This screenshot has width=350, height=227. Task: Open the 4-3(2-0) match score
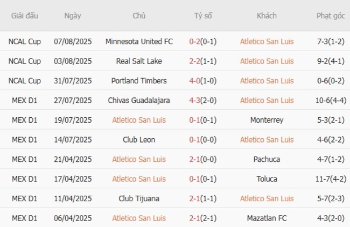[203, 100]
